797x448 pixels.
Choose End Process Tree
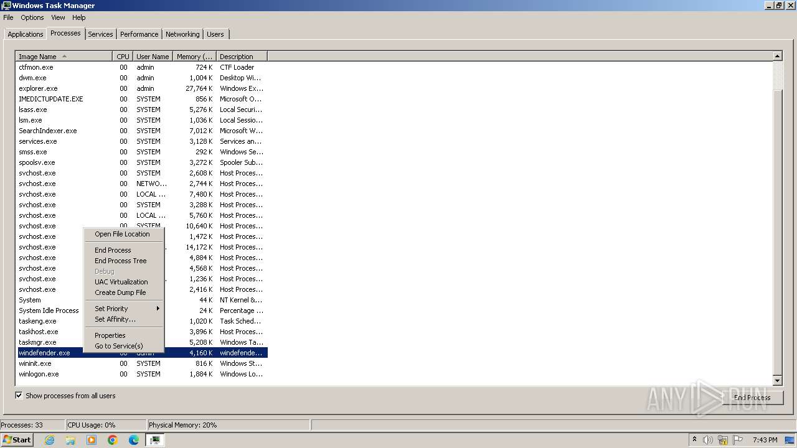click(124, 261)
